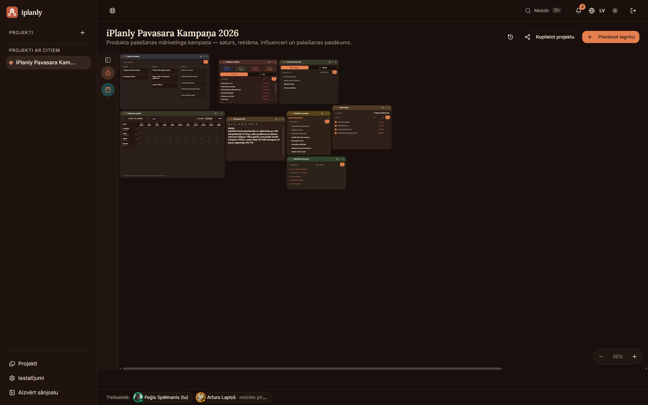Open the timer widget in side rail
The height and width of the screenshot is (405, 648).
(108, 73)
